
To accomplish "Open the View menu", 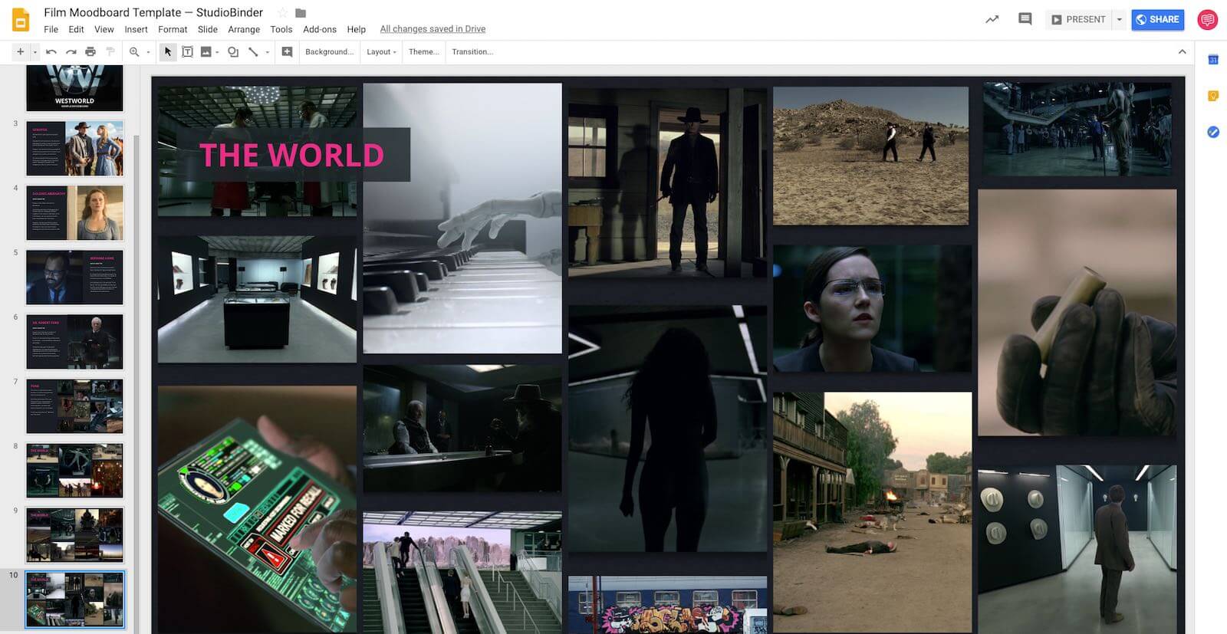I will click(104, 29).
